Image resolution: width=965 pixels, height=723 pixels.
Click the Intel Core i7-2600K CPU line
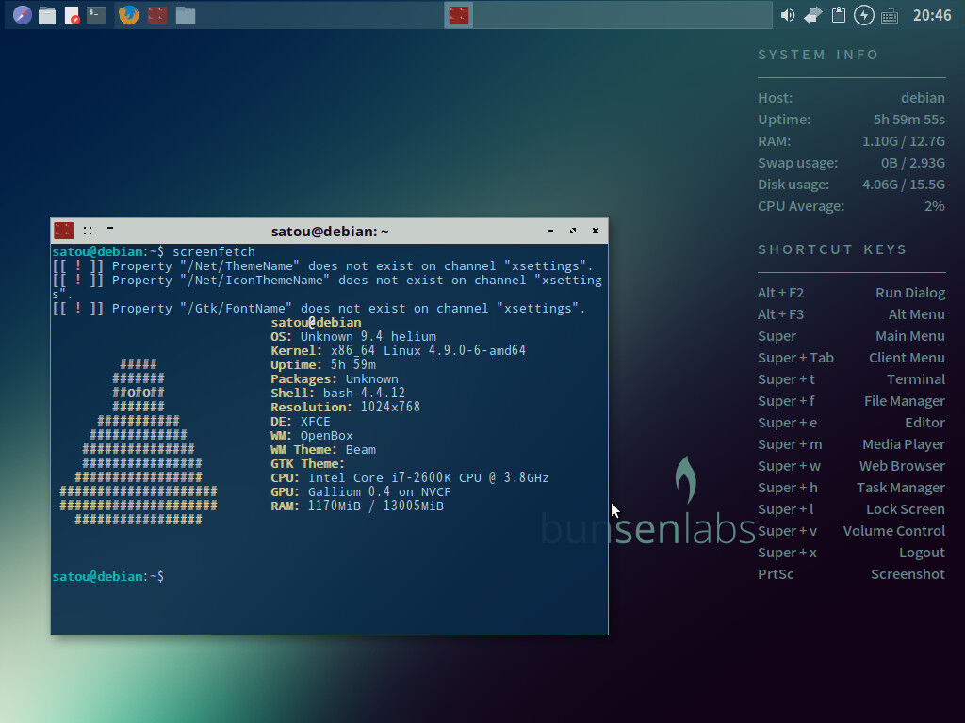tap(410, 477)
